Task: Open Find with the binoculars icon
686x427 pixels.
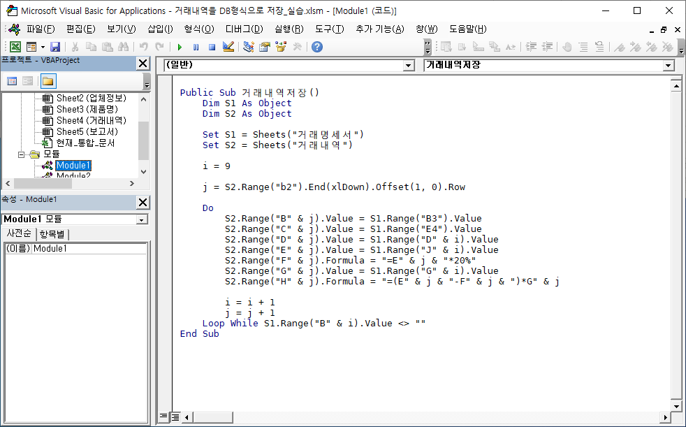Action: [124, 47]
